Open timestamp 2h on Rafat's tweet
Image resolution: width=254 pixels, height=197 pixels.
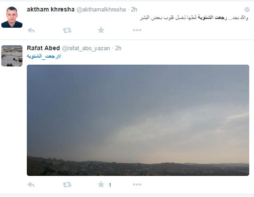(118, 48)
